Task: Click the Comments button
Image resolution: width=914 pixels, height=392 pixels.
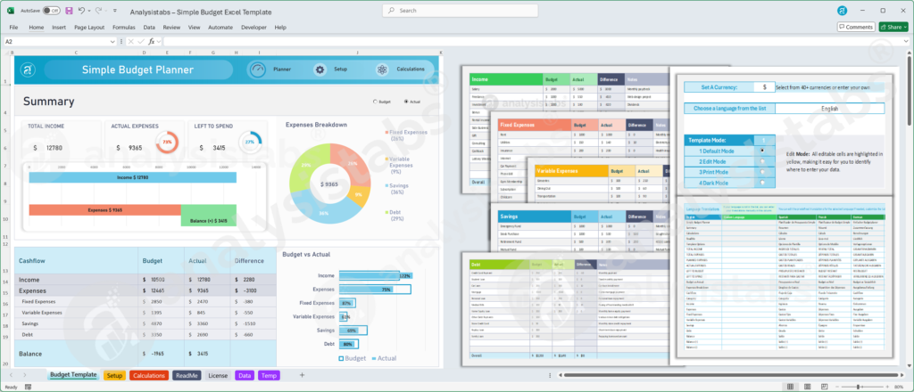Action: pyautogui.click(x=855, y=28)
